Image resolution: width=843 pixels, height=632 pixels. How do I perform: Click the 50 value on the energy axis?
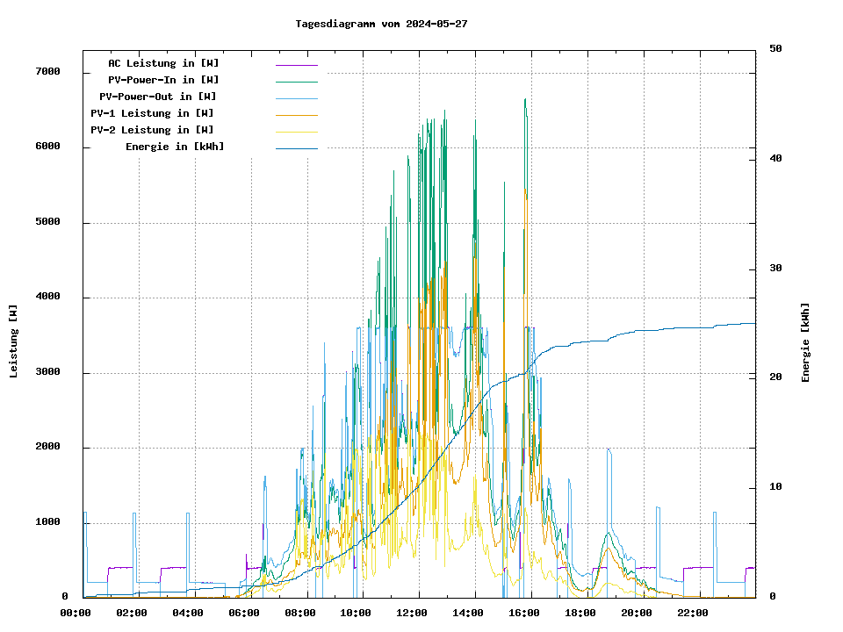coord(775,49)
